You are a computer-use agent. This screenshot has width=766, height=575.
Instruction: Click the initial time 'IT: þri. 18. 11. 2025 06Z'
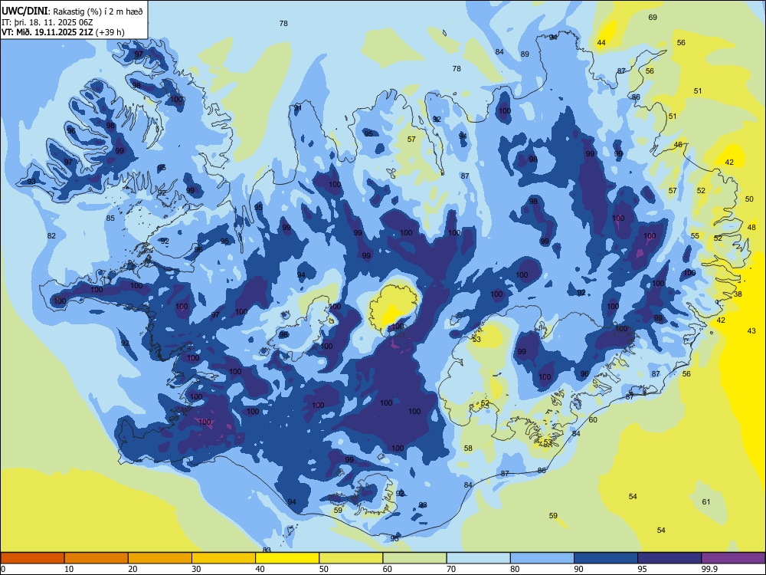(47, 22)
